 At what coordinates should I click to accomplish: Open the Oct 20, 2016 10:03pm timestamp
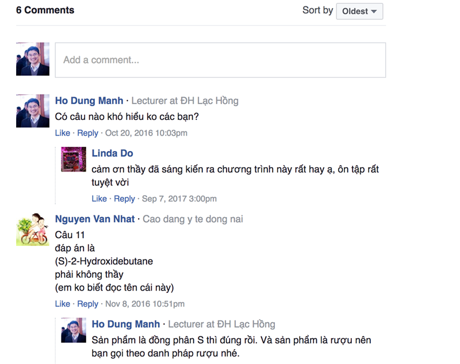[x=146, y=133]
